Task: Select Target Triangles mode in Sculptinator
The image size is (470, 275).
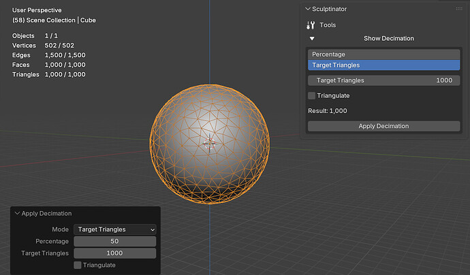Action: pyautogui.click(x=383, y=65)
